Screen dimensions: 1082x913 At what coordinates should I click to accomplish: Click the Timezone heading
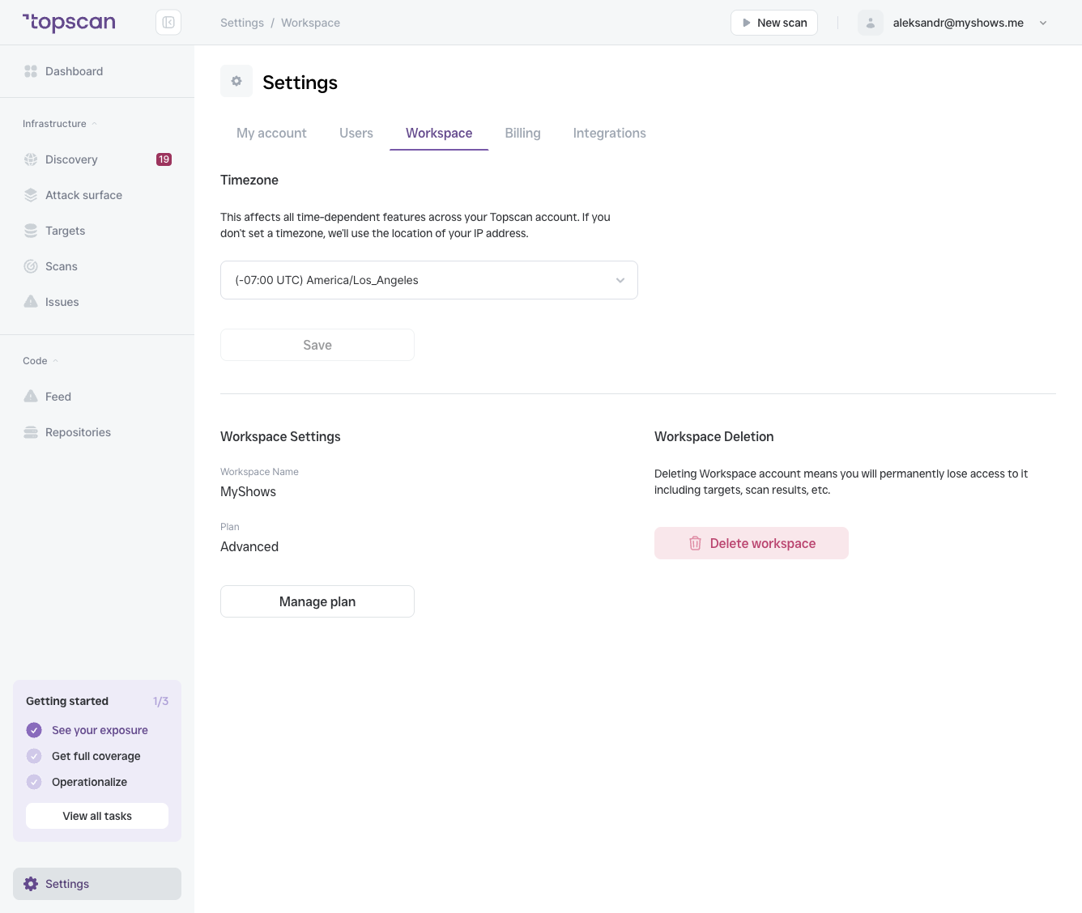pos(249,180)
